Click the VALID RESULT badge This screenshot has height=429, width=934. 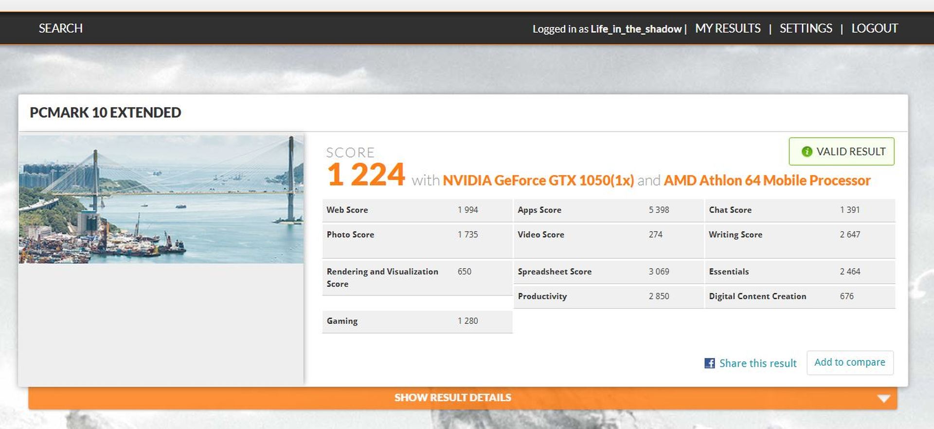pyautogui.click(x=842, y=152)
